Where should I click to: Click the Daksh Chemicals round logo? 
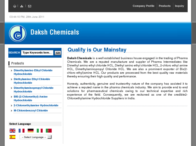point(18,33)
